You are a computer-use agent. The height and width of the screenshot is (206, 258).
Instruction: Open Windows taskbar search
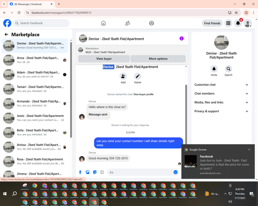[x=14, y=194]
